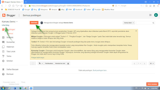Open the Komentar menu item
Screen dimensions: 160x90
[x=10, y=42]
